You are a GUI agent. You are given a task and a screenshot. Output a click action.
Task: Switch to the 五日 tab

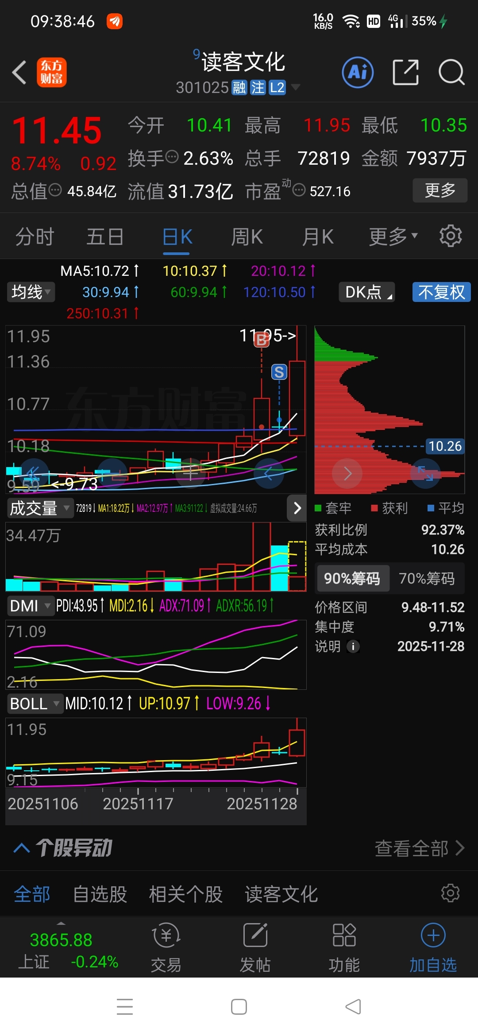[105, 236]
